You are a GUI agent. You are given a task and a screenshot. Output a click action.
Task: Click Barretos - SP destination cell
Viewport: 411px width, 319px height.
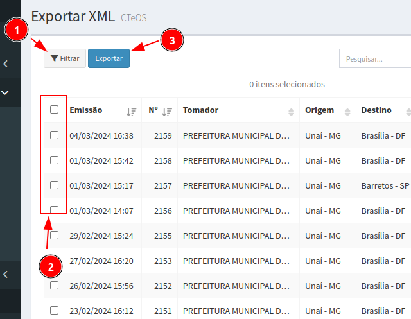click(x=385, y=186)
